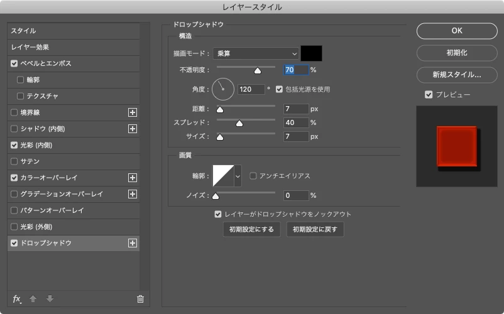
Task: Click the move effect up arrow
Action: click(x=33, y=298)
